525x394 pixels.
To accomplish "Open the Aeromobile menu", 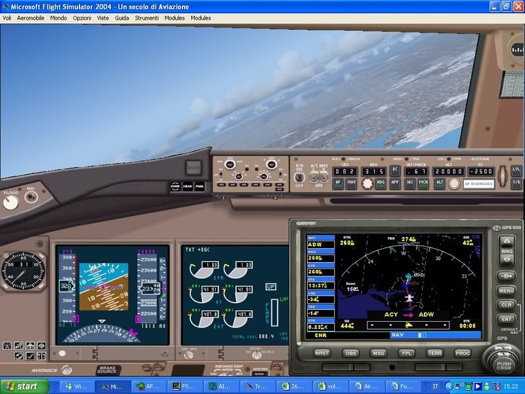I will (30, 18).
